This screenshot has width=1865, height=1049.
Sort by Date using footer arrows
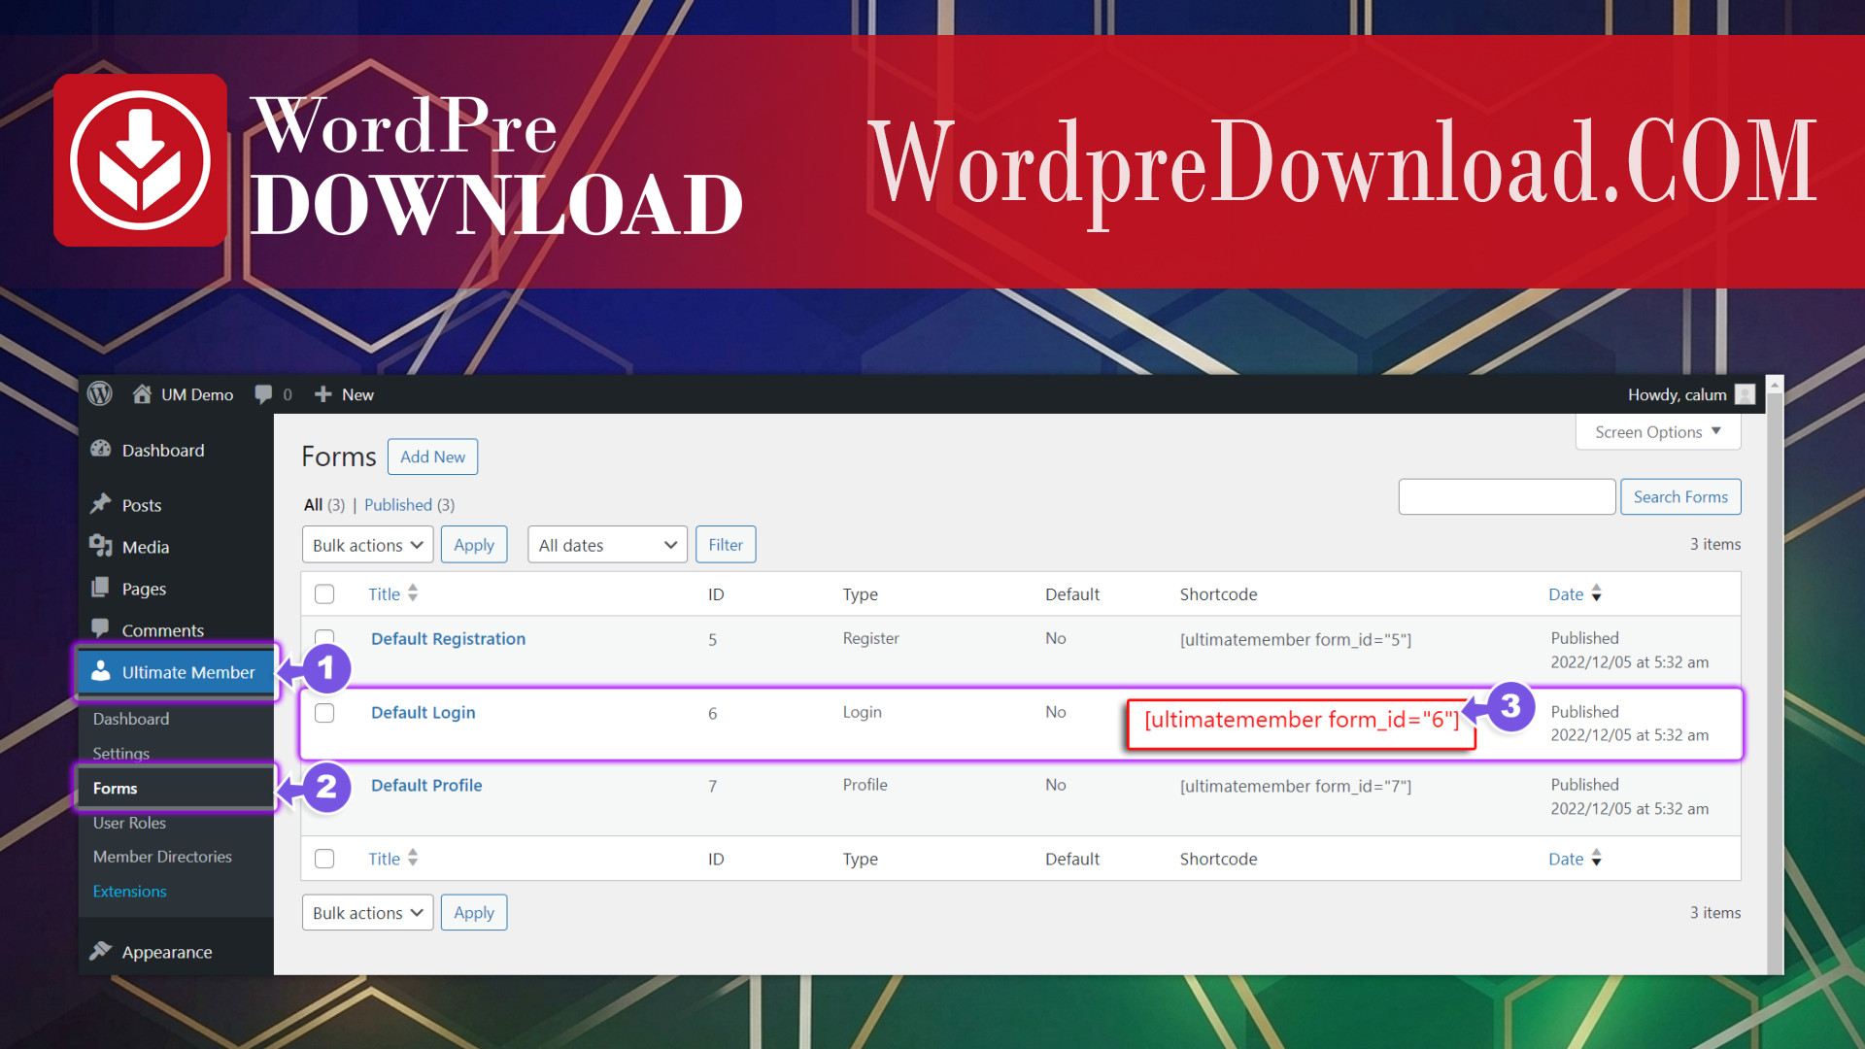1597,858
